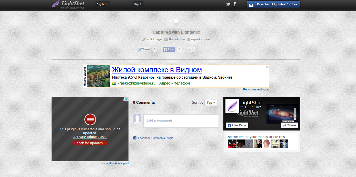Click the Sign in button
The height and width of the screenshot is (177, 356).
(x=138, y=4)
